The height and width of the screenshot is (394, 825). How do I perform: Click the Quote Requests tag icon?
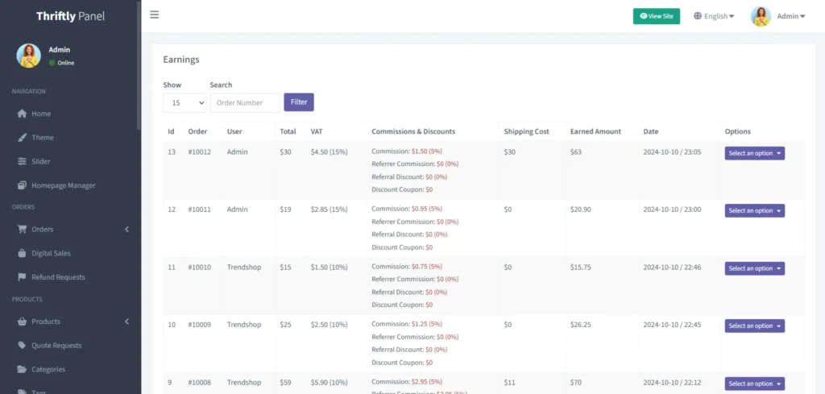point(23,346)
